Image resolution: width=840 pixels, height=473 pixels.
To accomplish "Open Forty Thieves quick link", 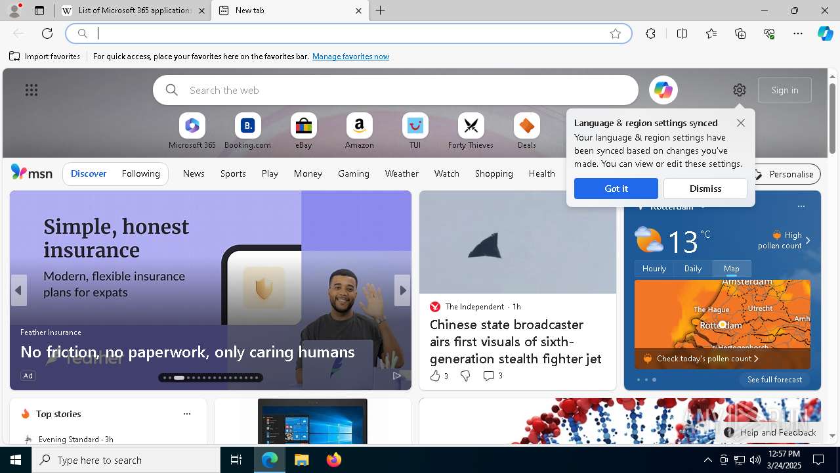I will tap(471, 131).
